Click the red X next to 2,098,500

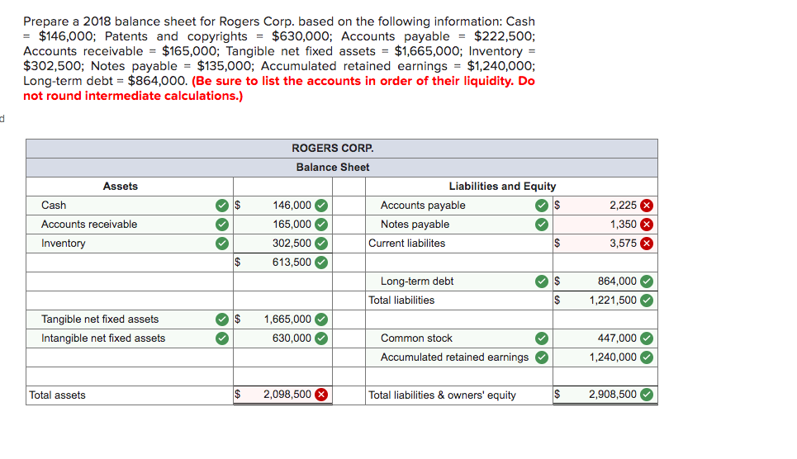(x=321, y=395)
